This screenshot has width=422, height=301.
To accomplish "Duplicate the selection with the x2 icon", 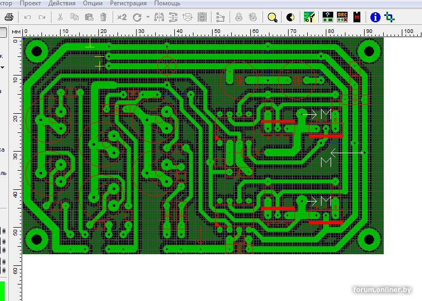I will click(x=122, y=17).
